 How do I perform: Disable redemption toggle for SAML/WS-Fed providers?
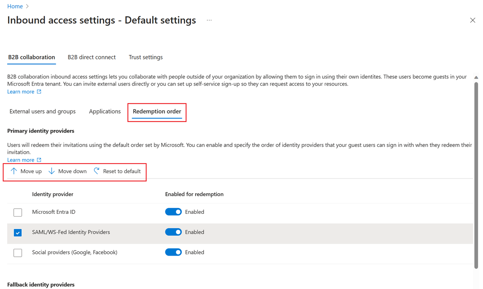(173, 232)
